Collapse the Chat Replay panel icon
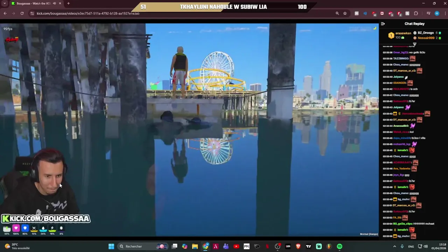The height and width of the screenshot is (252, 448). point(383,24)
